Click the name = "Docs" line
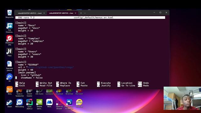The height and width of the screenshot is (113, 201). 27,25
